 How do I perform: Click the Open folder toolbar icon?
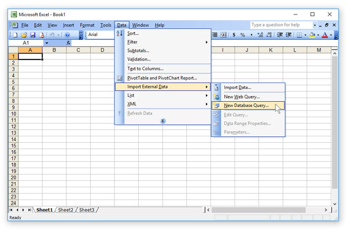24,35
